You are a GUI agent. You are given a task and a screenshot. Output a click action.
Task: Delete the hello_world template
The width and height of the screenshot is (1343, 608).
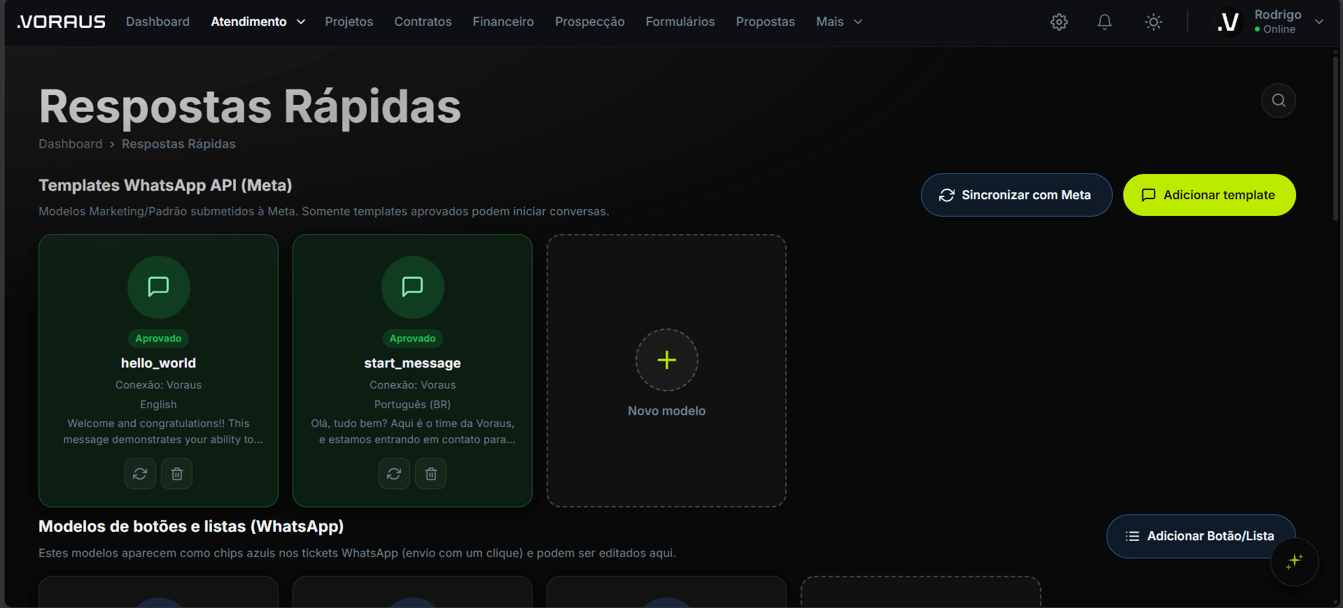pyautogui.click(x=177, y=474)
